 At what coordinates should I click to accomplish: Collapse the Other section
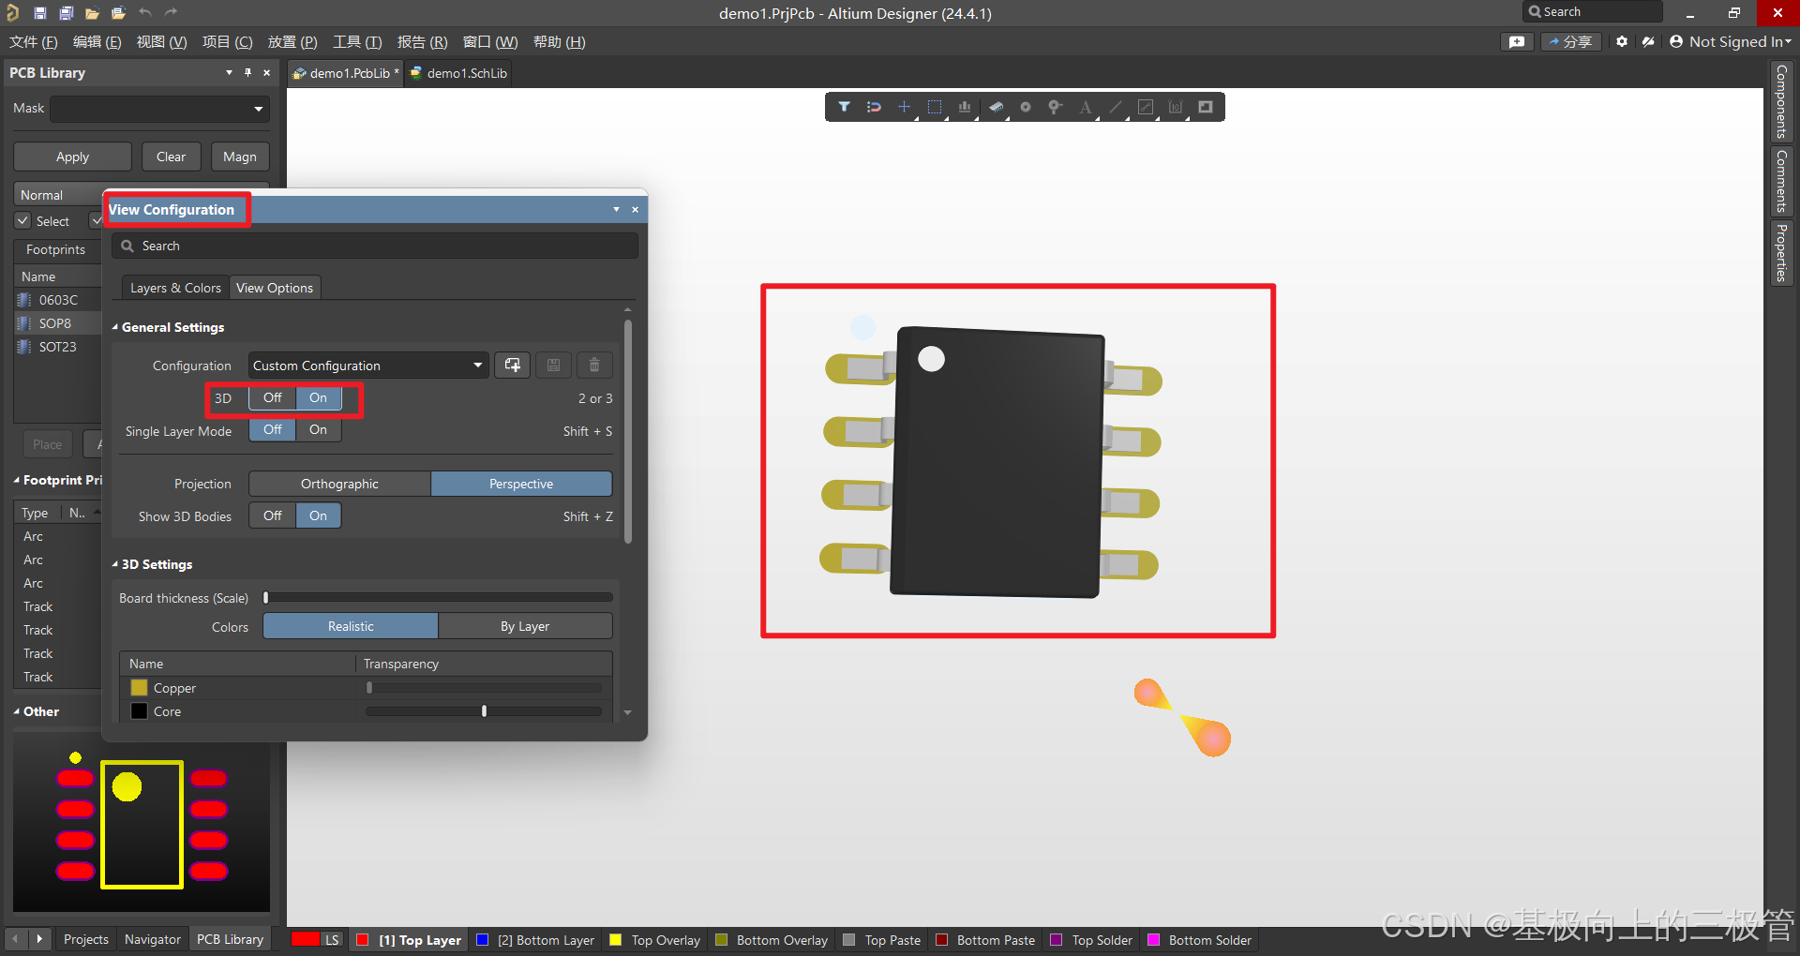point(17,711)
